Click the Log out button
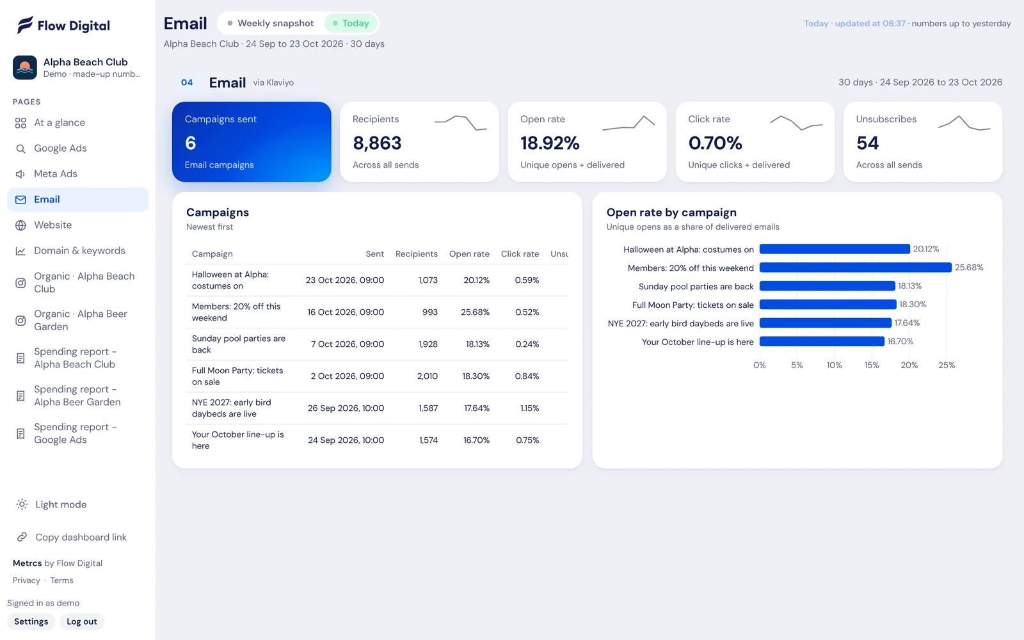Viewport: 1024px width, 640px height. tap(82, 621)
